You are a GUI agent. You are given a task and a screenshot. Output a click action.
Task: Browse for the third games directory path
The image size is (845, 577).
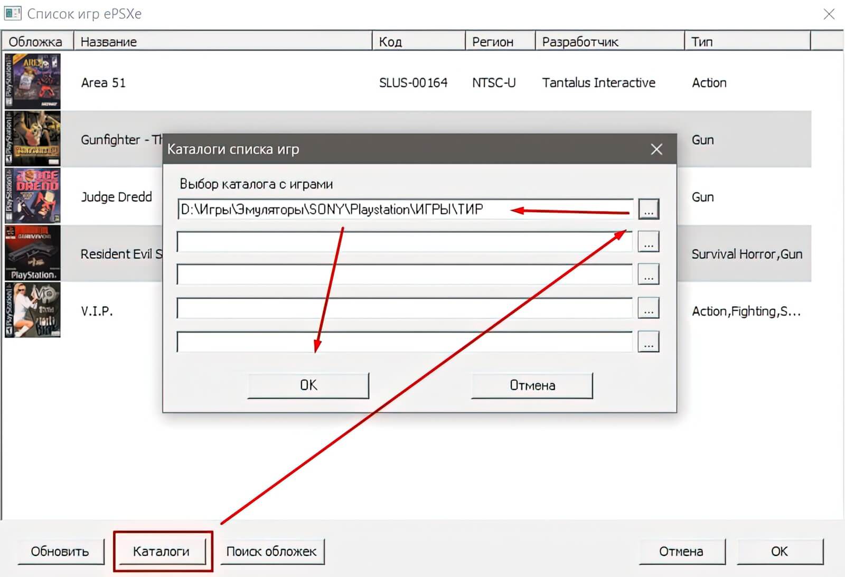649,275
